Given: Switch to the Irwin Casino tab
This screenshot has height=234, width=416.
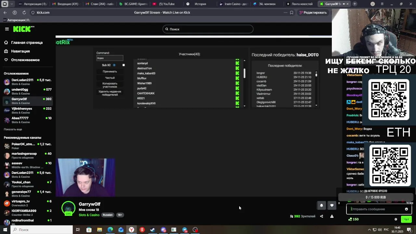Looking at the screenshot, I should 233,4.
